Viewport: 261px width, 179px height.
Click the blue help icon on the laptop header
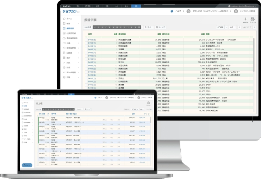pos(95,97)
